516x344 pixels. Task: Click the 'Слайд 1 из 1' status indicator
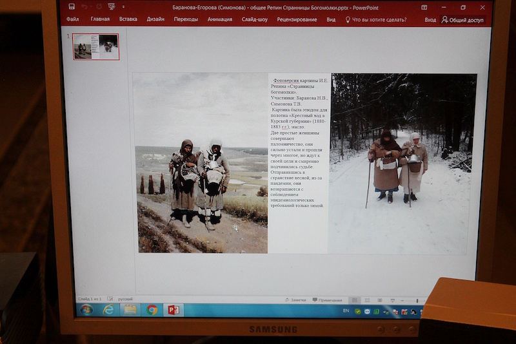point(90,299)
